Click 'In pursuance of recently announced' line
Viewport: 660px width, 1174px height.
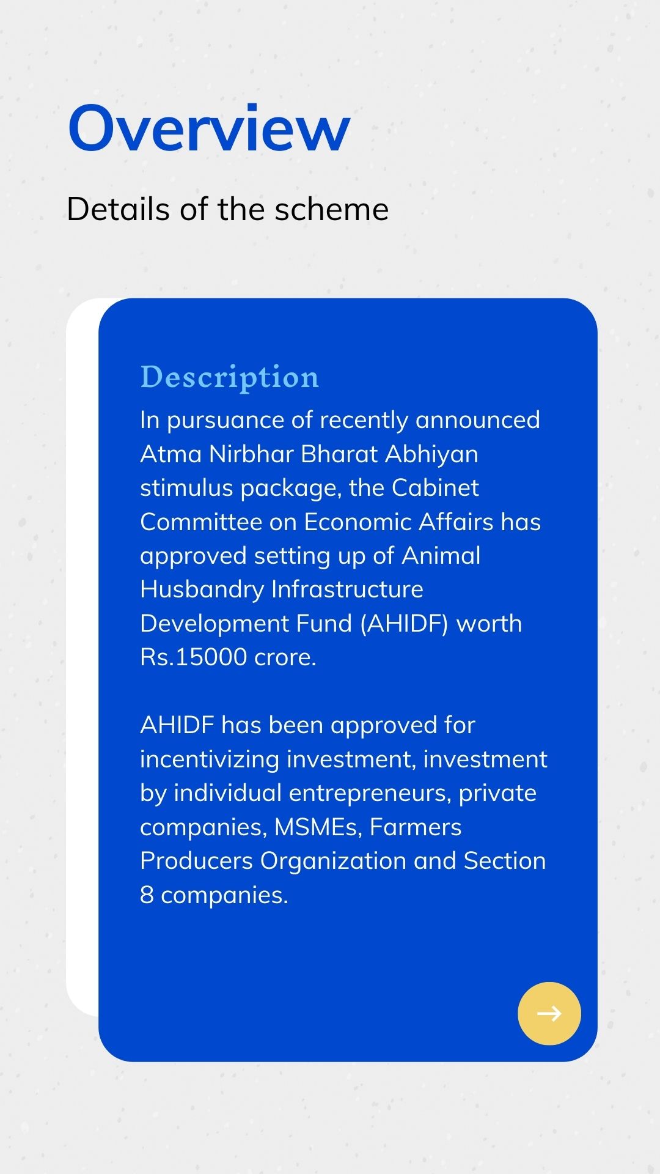340,420
